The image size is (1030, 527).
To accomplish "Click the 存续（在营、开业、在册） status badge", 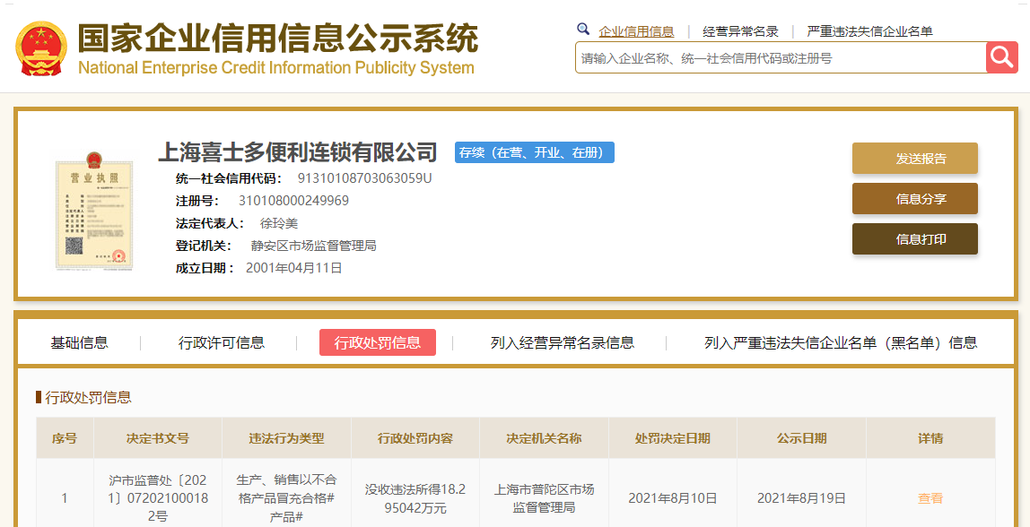I will point(535,152).
